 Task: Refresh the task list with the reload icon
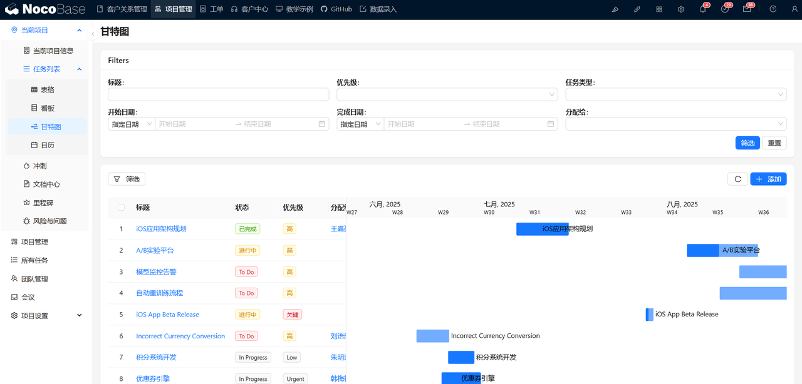[737, 179]
